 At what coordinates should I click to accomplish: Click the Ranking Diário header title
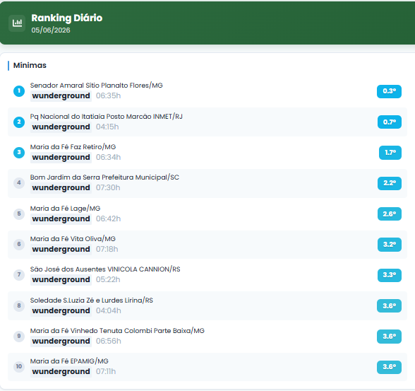pos(67,18)
